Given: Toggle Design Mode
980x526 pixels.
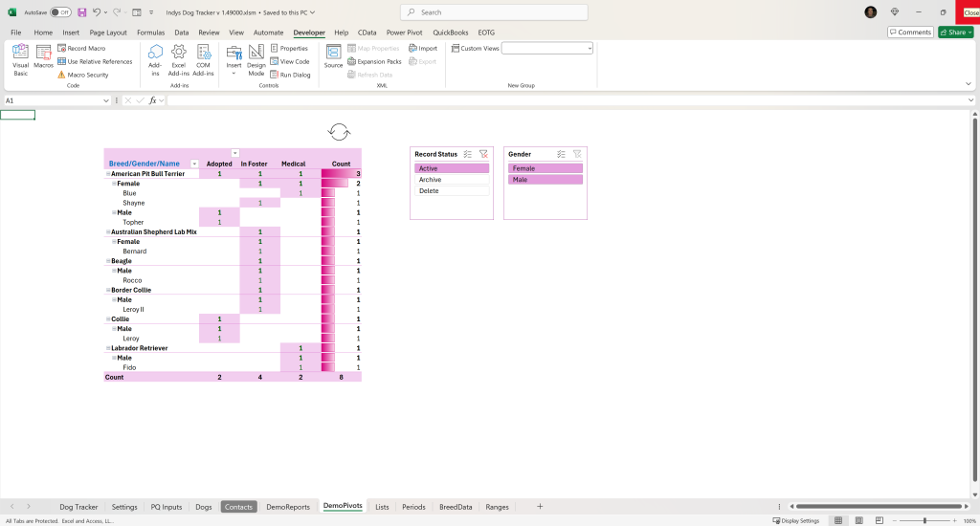Looking at the screenshot, I should point(256,60).
